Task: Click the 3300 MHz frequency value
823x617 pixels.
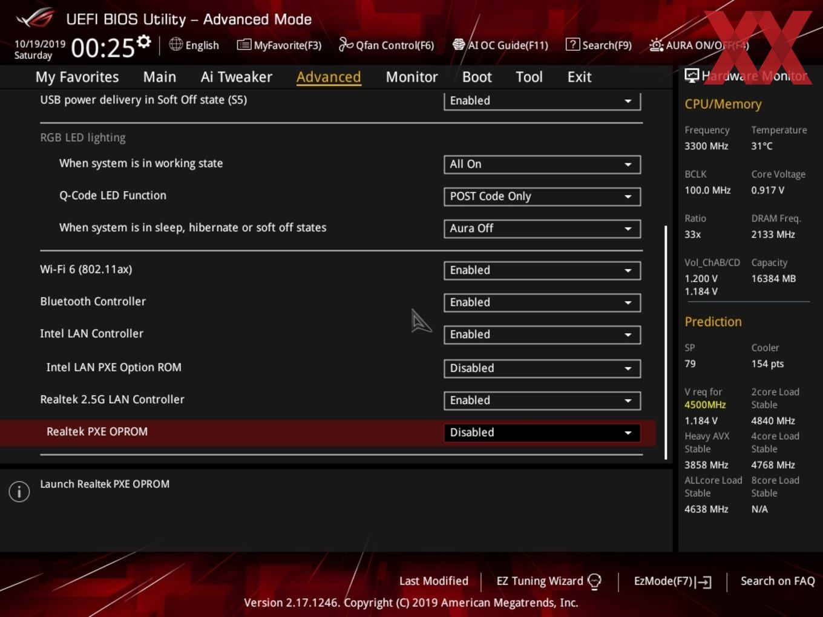Action: 706,146
